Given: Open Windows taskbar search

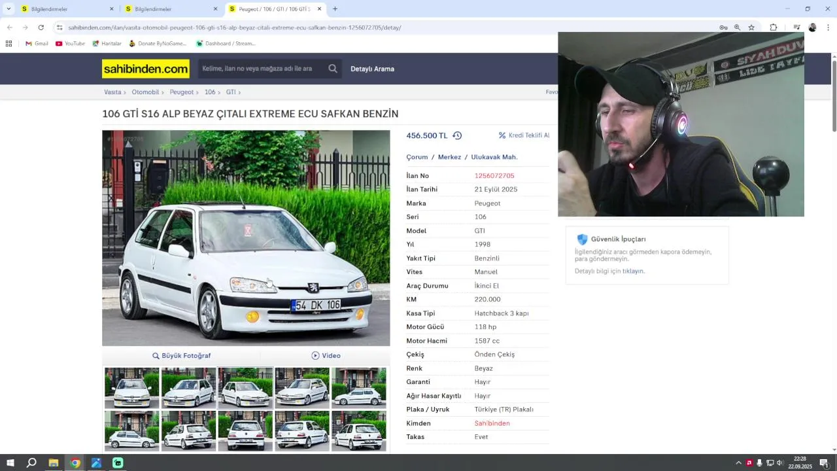Looking at the screenshot, I should tap(31, 463).
